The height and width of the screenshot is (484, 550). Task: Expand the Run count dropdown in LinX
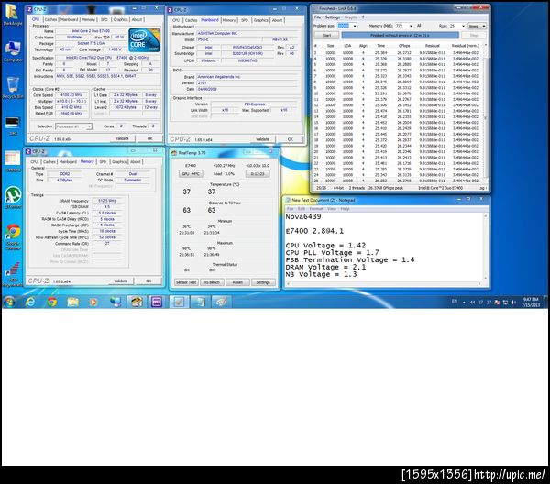pyautogui.click(x=463, y=26)
